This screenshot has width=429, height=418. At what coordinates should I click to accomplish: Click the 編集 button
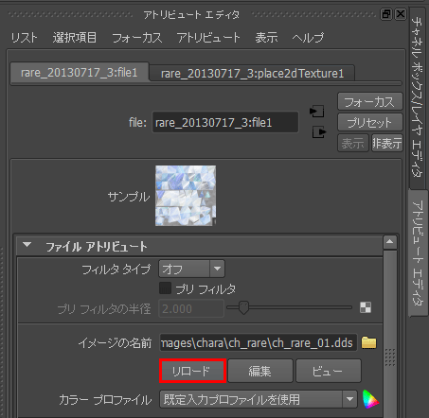click(x=260, y=371)
